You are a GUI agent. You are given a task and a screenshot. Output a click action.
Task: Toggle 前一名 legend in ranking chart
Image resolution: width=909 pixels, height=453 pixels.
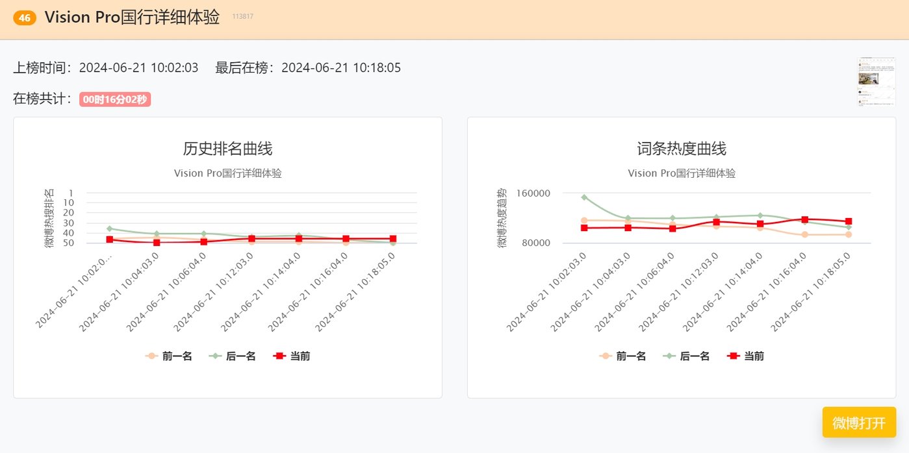pos(169,356)
